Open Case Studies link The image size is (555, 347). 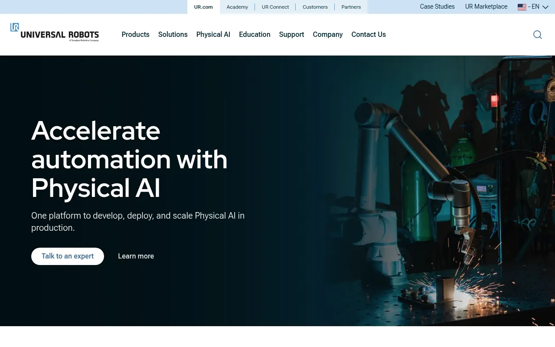[x=437, y=7]
